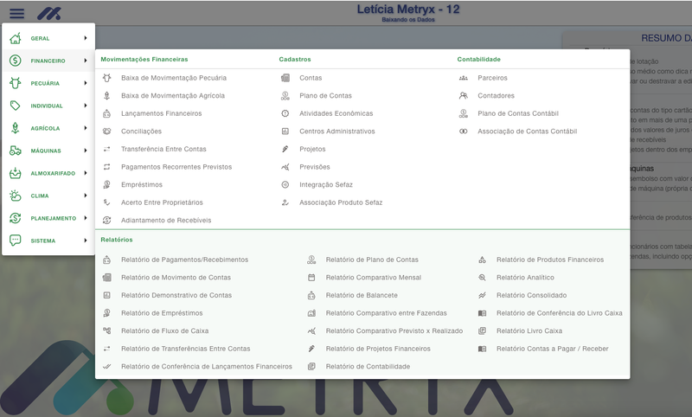Expand Clima submenu arrow
Screen dimensions: 692x417
click(85, 196)
